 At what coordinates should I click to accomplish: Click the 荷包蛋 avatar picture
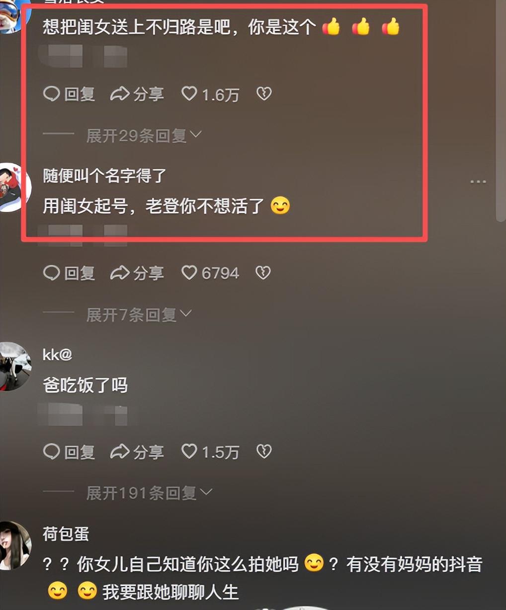pos(14,545)
